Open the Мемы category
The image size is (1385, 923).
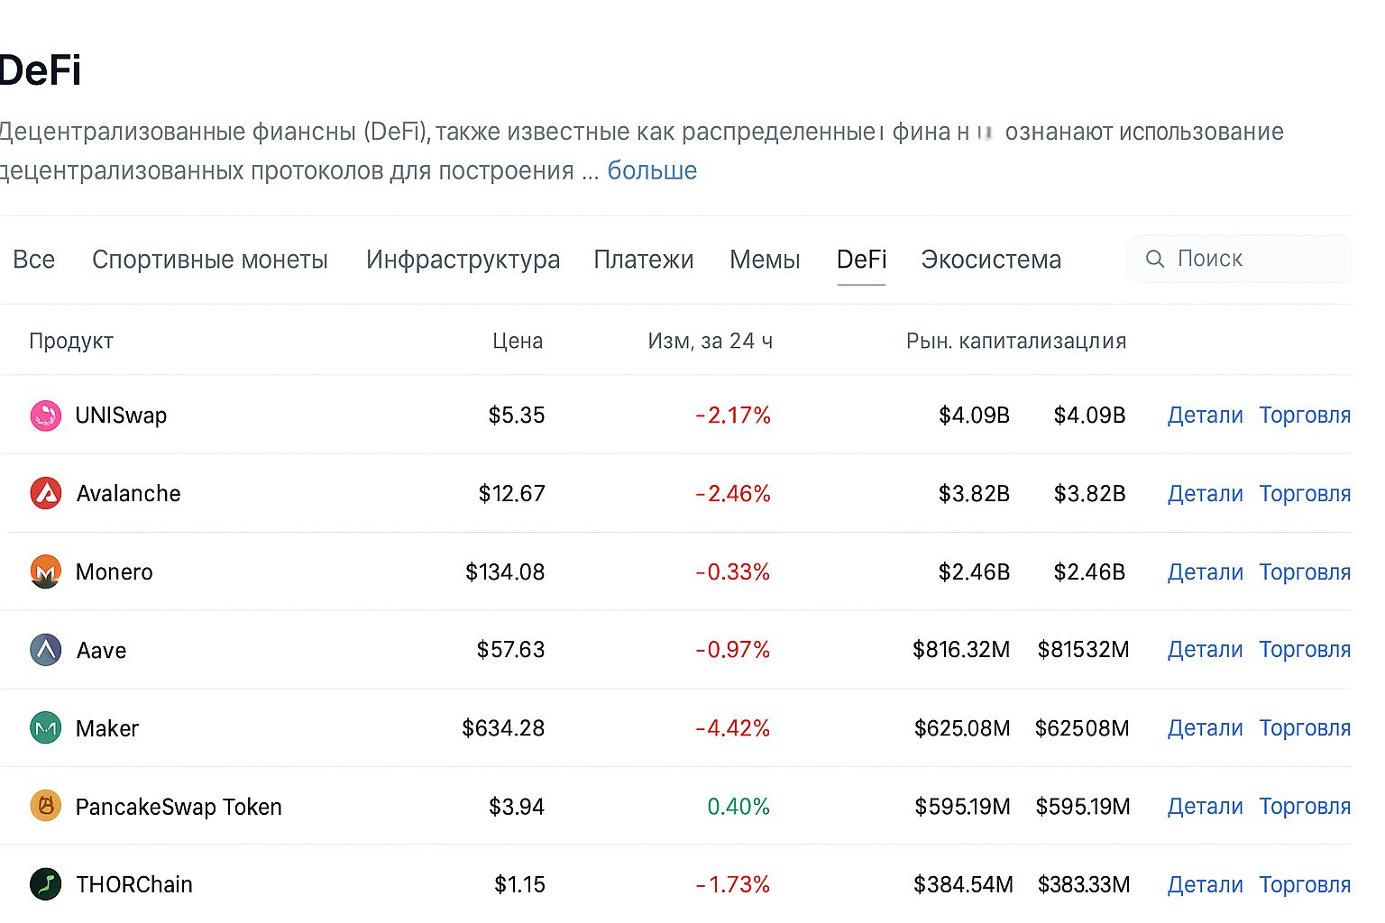click(x=764, y=260)
